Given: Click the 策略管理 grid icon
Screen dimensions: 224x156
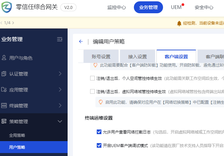Looking at the screenshot, I should pyautogui.click(x=4, y=122).
